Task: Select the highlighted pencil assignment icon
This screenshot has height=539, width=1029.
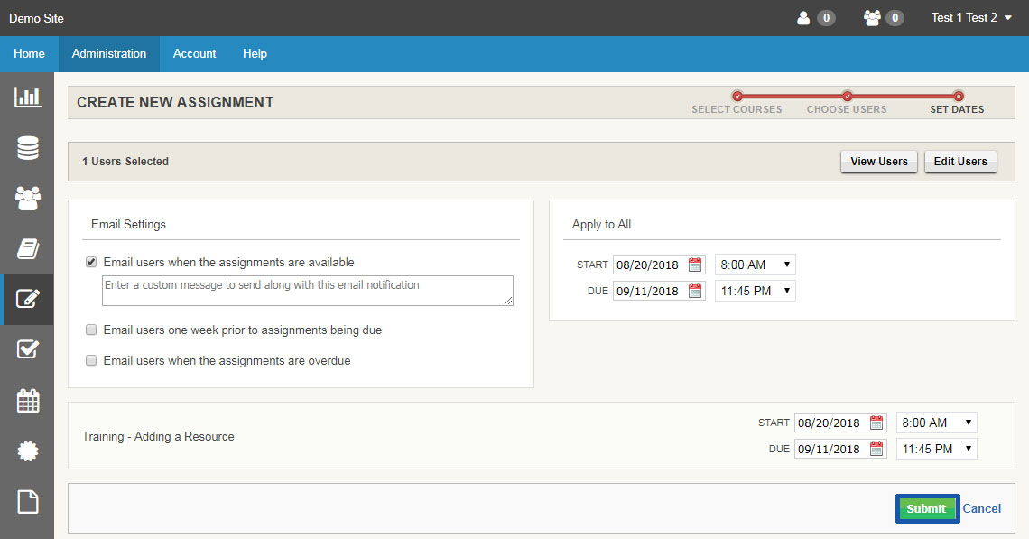Action: tap(27, 299)
